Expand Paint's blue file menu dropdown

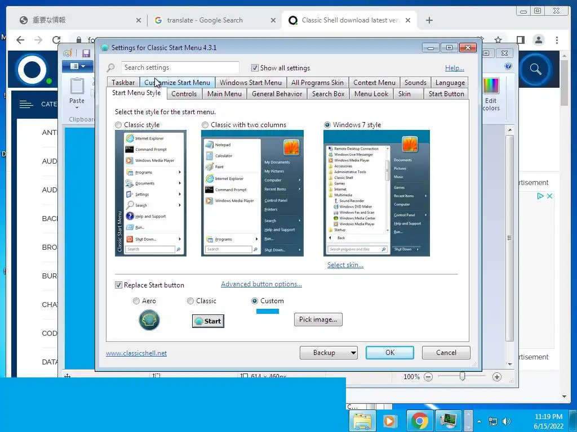[78, 66]
